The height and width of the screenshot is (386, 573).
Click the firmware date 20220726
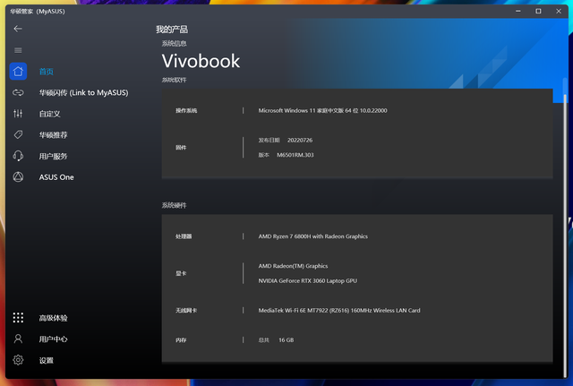(300, 140)
